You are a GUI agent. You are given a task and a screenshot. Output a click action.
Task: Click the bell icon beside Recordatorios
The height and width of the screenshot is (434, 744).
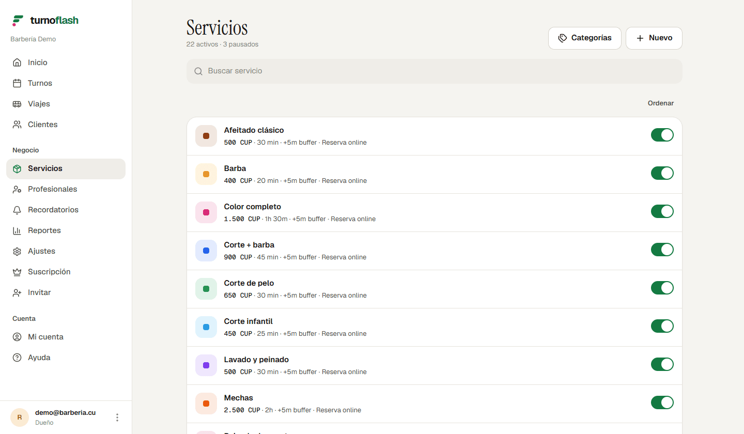(17, 210)
